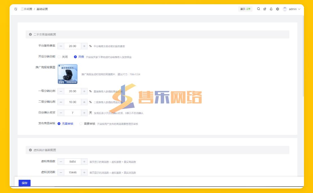Click the refresh icon in top-left header
The height and width of the screenshot is (193, 313).
pyautogui.click(x=16, y=9)
